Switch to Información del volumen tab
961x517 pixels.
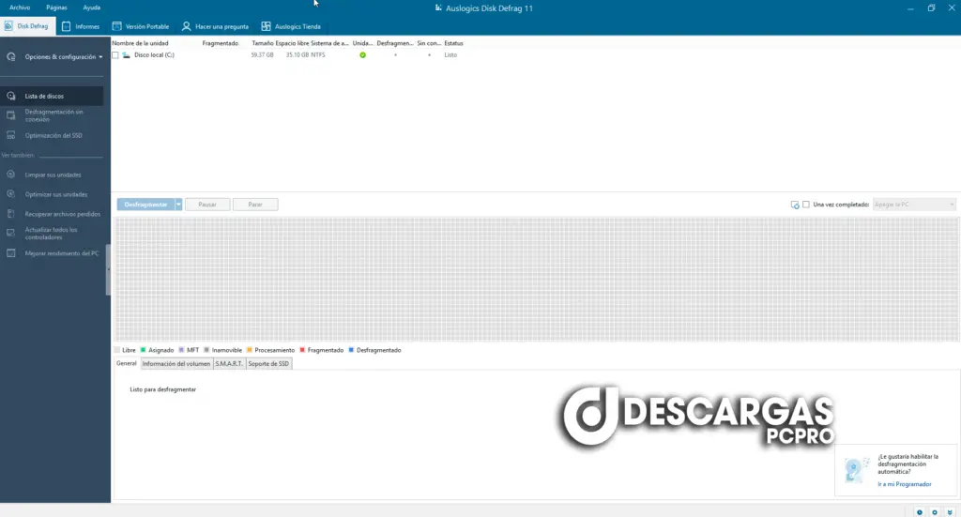click(175, 364)
